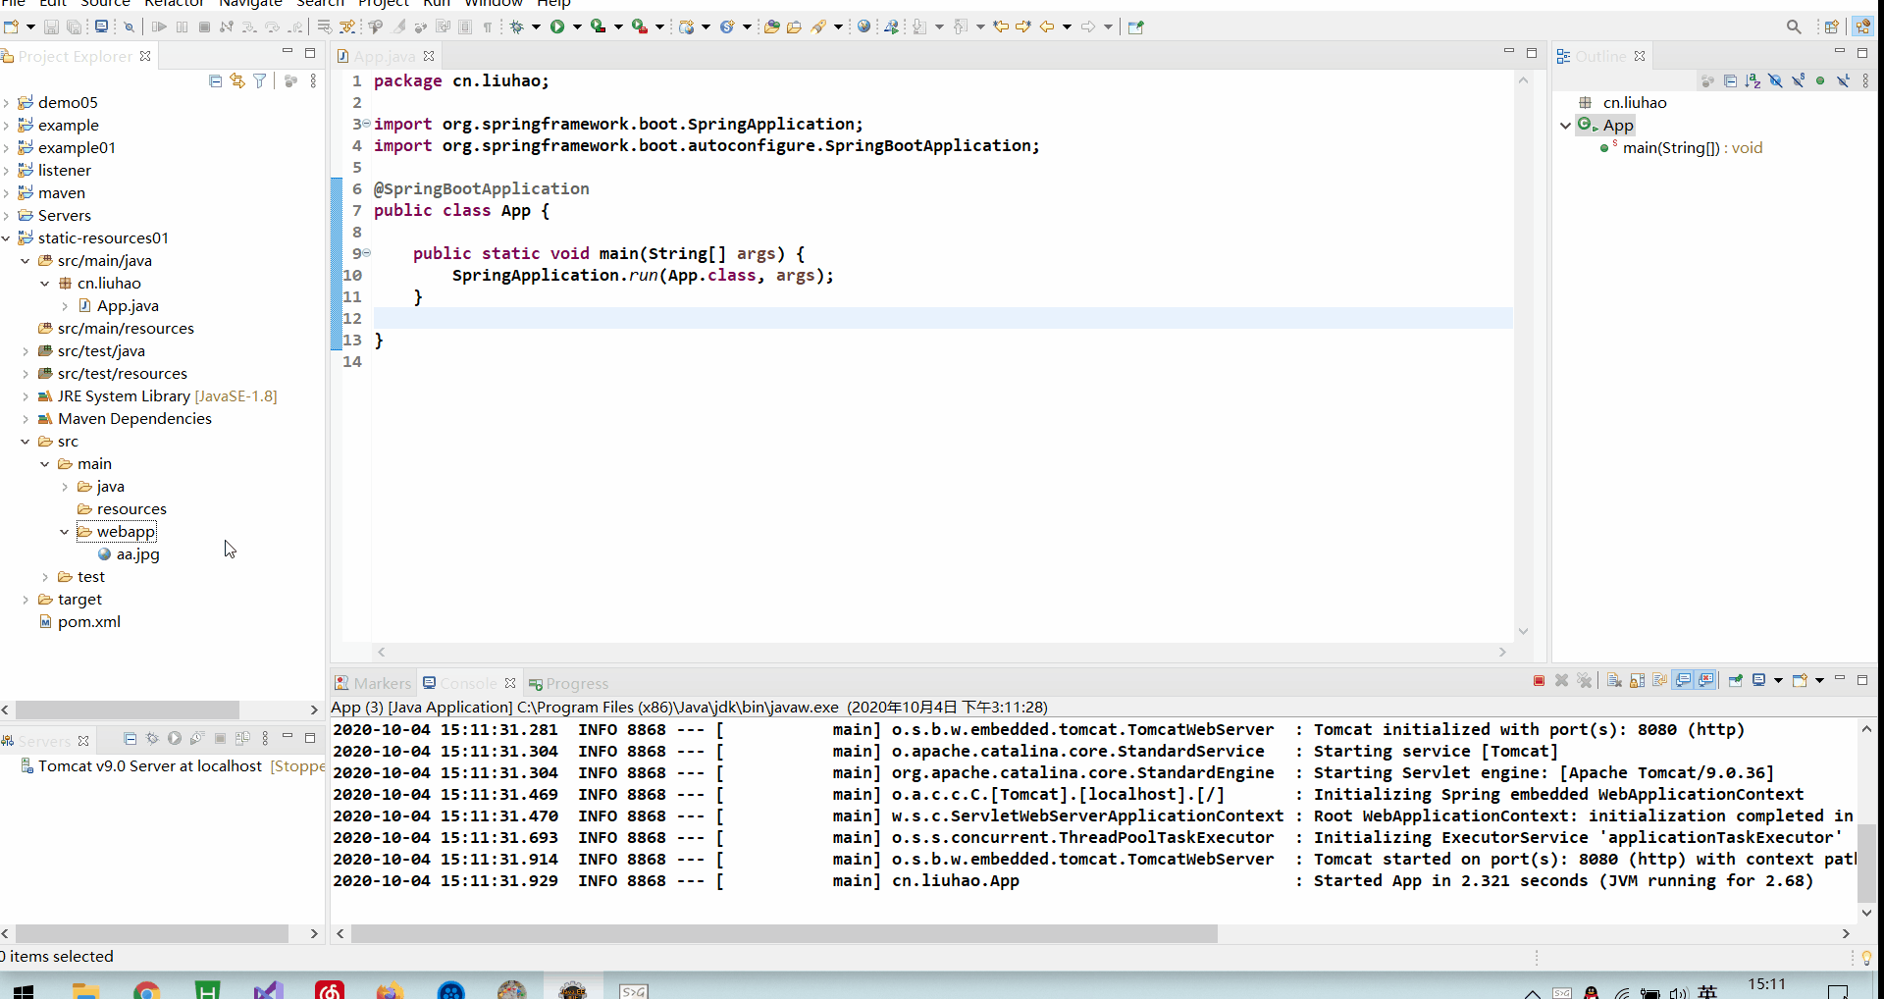1884x999 pixels.
Task: Click the Open Web Browser globe icon
Action: 863,26
